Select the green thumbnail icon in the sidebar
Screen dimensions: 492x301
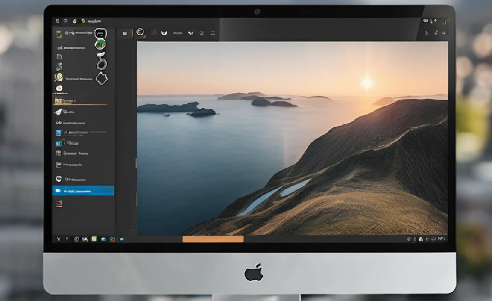[x=101, y=43]
